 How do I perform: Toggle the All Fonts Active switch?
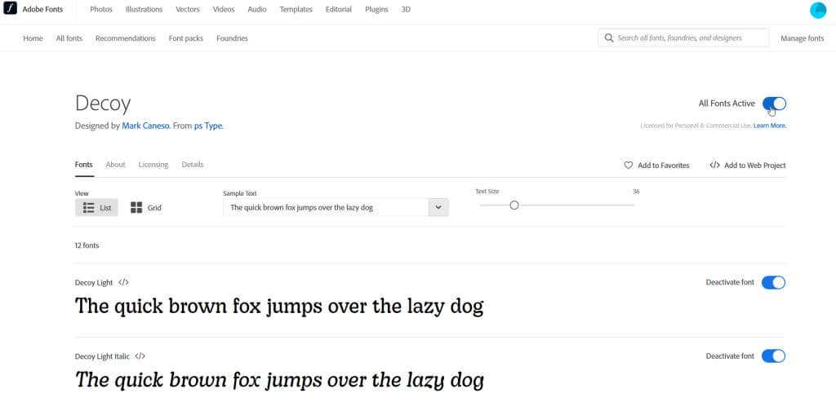click(x=774, y=104)
